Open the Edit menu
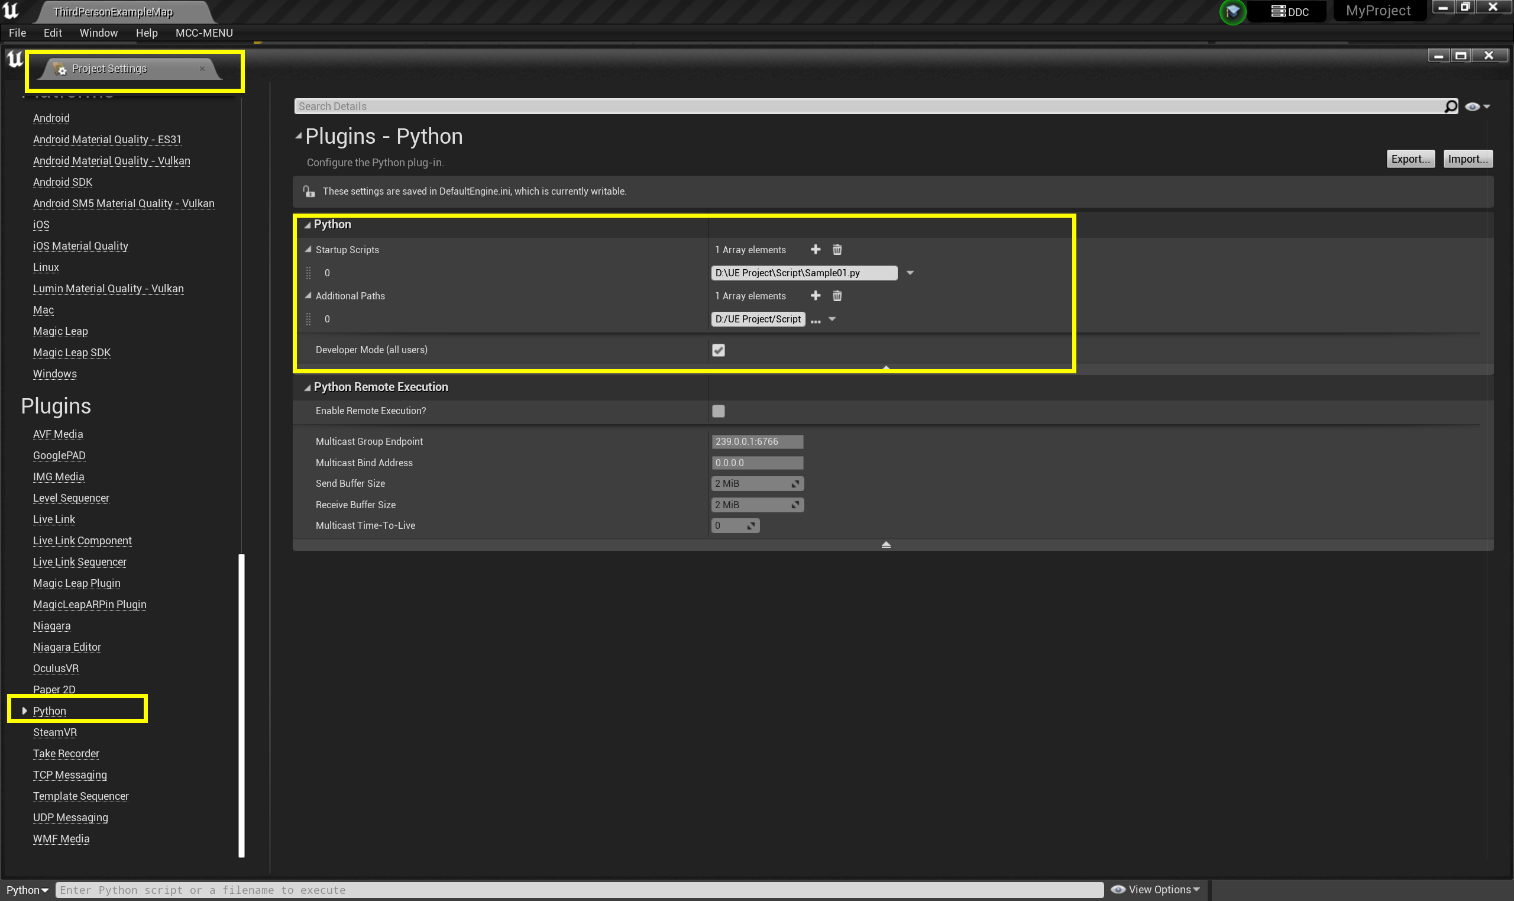The width and height of the screenshot is (1514, 901). coord(53,33)
